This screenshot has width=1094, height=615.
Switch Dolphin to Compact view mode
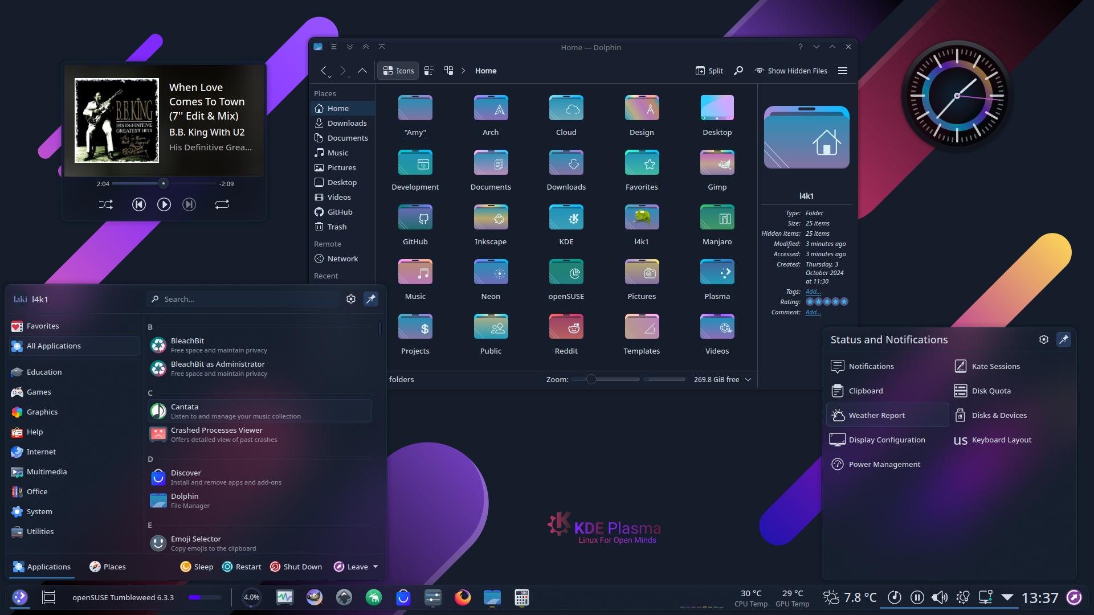point(429,71)
